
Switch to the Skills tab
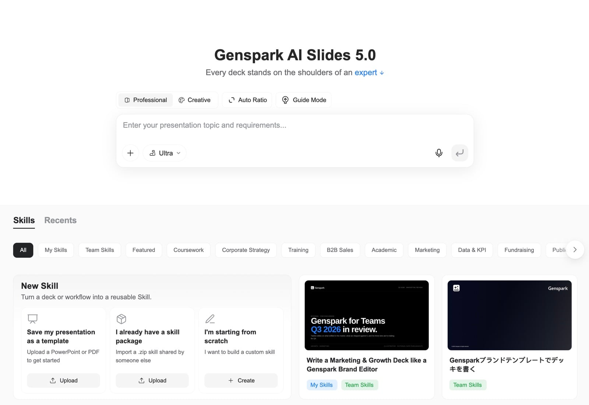pyautogui.click(x=24, y=220)
